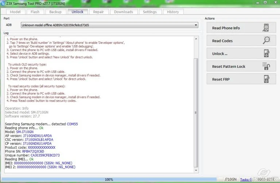Screen dimensions: 280x183
Task: Click 'To read security codes' heading line
Action: tap(36, 86)
